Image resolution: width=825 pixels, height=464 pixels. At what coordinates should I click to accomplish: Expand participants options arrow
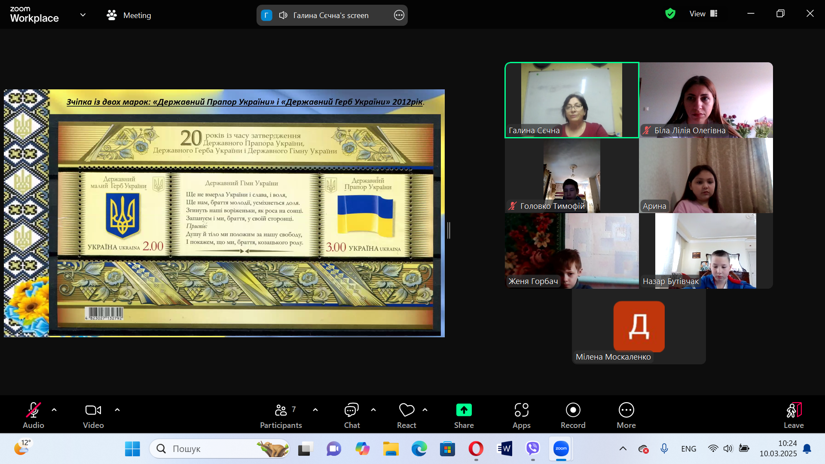click(315, 410)
